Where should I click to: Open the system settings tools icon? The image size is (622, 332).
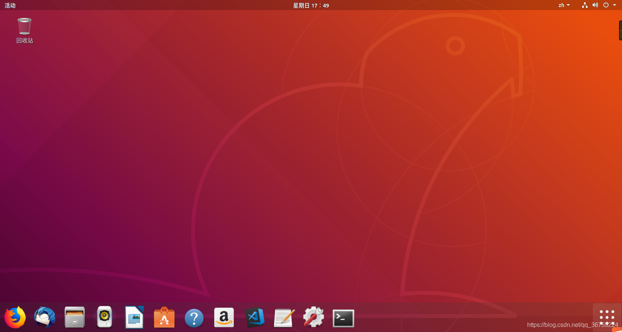click(314, 317)
